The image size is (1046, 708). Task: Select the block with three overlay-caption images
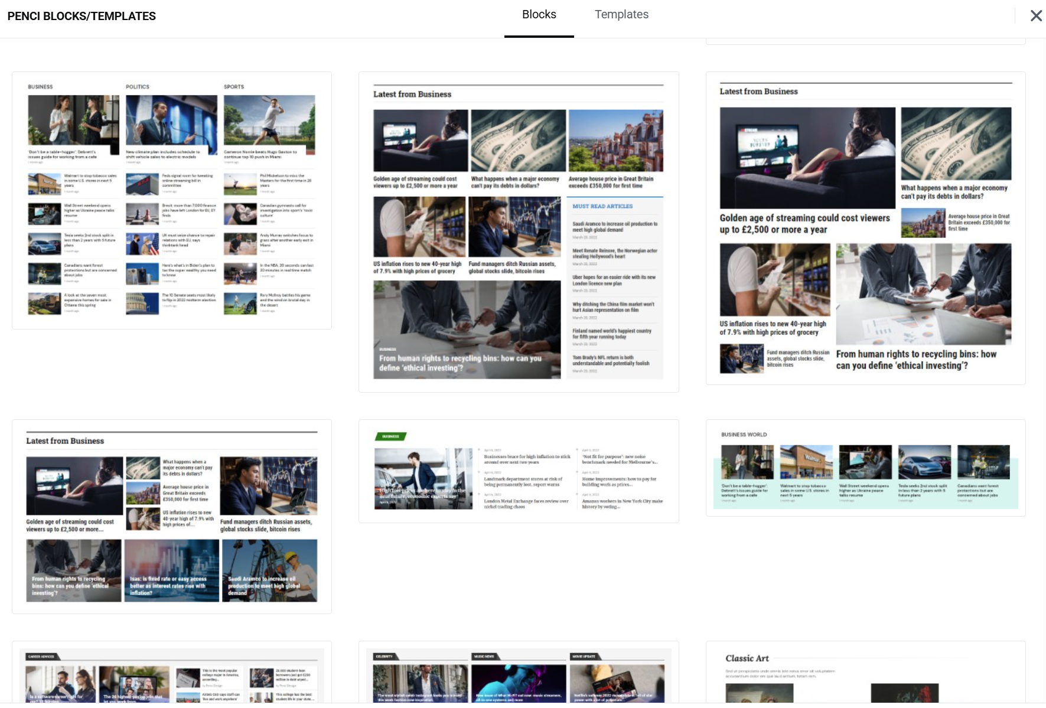pyautogui.click(x=171, y=516)
